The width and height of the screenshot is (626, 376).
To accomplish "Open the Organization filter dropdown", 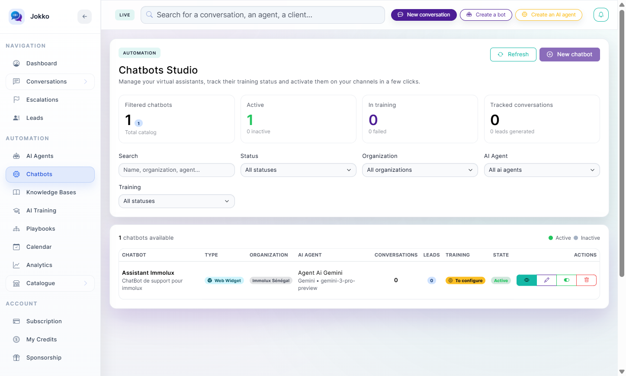I will click(420, 170).
